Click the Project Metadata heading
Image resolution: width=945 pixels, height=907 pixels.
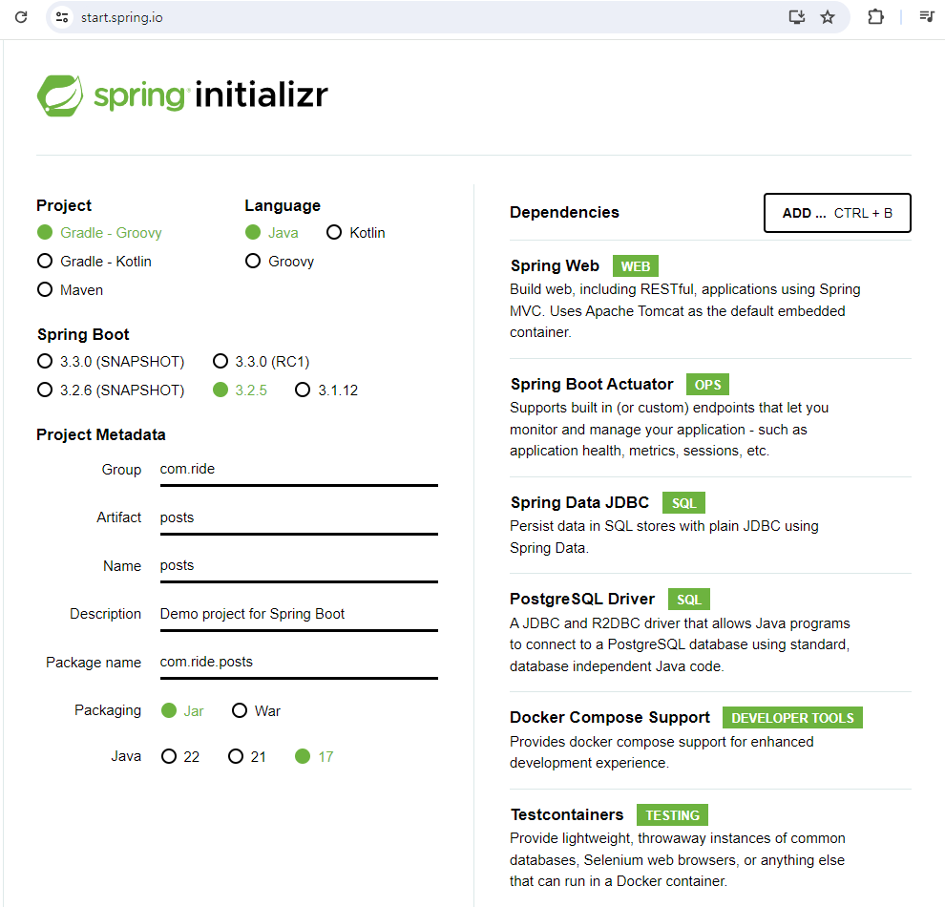click(100, 435)
